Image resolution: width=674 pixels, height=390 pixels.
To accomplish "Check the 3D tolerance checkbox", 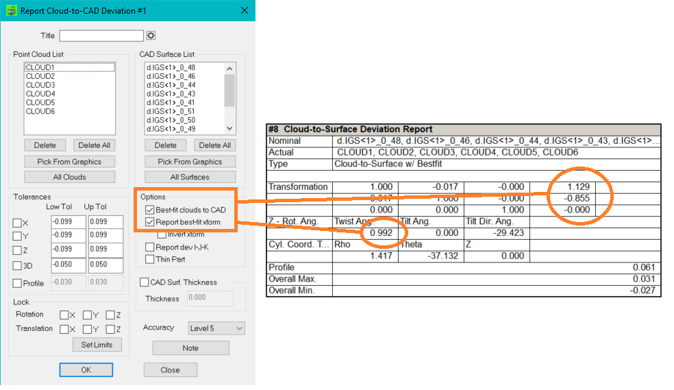I will [x=18, y=266].
